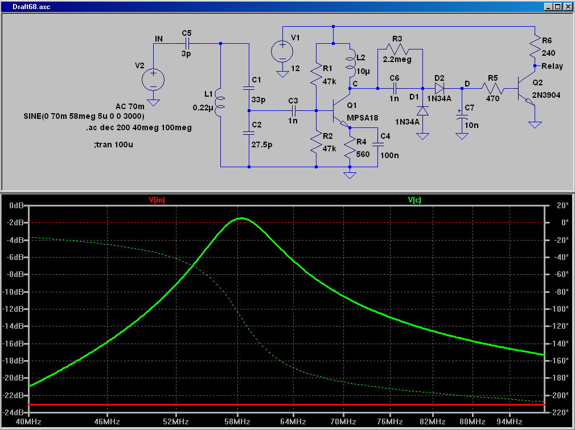The image size is (575, 430).
Task: Click the 20° phase axis label
Action: [562, 205]
